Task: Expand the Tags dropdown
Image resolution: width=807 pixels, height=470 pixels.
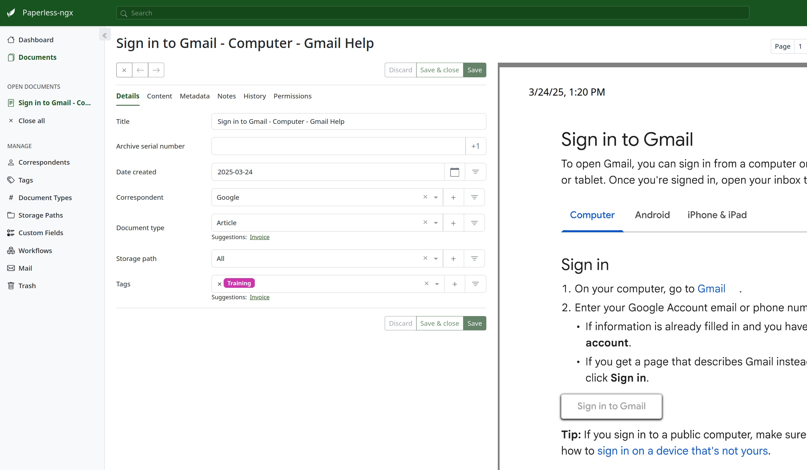Action: pos(437,284)
